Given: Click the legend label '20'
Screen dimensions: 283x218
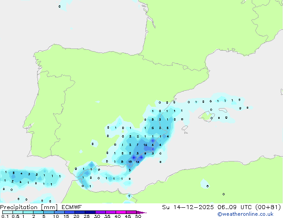Looking at the screenshot, I should [x=76, y=216].
